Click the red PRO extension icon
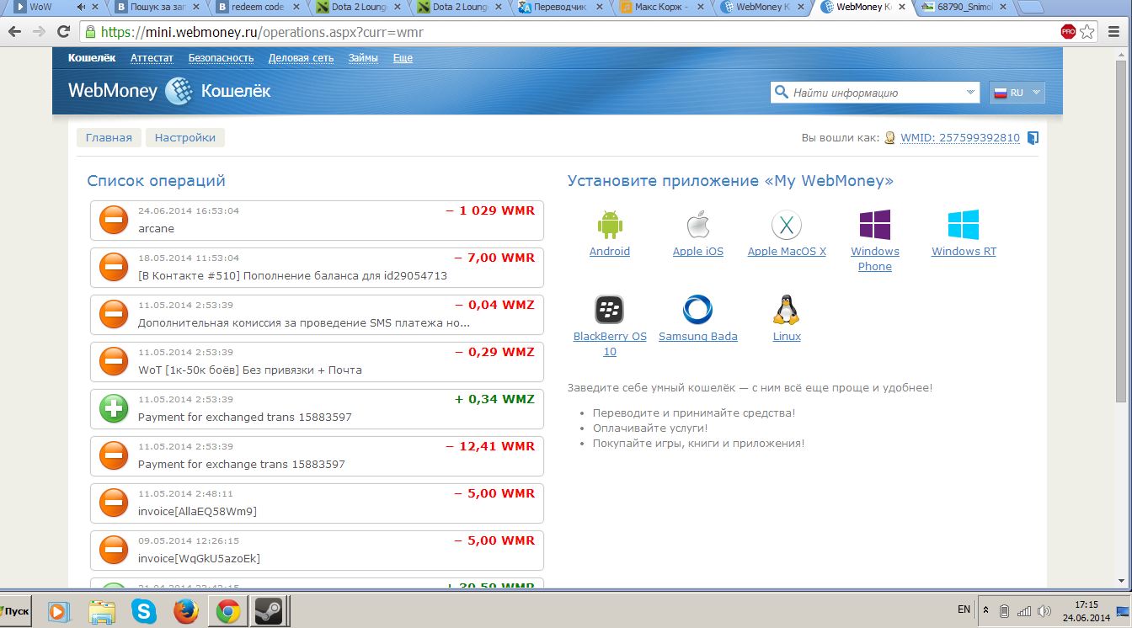This screenshot has width=1132, height=628. coord(1068,32)
